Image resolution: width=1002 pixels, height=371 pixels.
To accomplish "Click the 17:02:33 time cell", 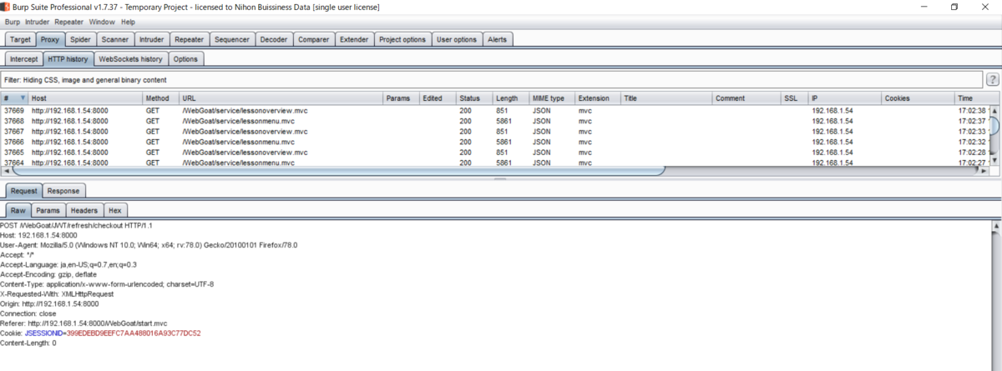I will click(973, 132).
